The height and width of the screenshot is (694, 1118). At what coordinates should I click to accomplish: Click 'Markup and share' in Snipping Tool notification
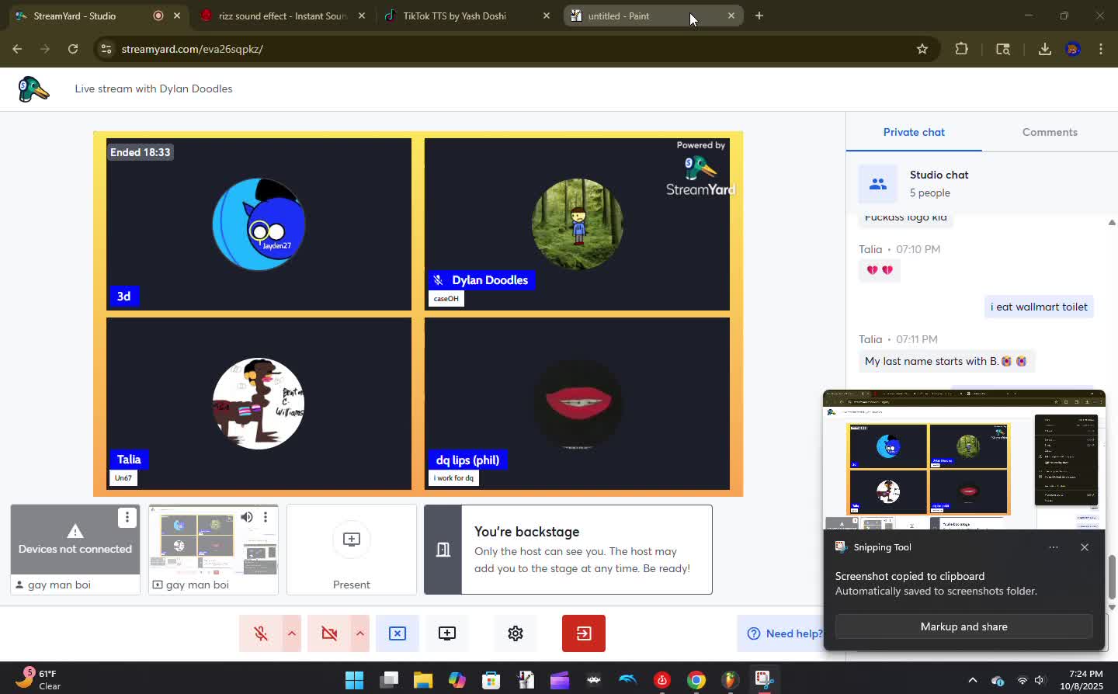click(x=963, y=626)
